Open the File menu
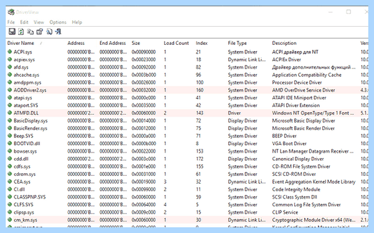374x233 pixels. 11,22
